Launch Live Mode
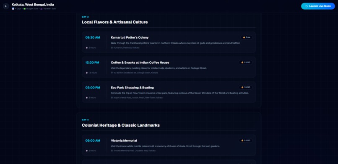Image resolution: width=338 pixels, height=164 pixels. tap(318, 6)
